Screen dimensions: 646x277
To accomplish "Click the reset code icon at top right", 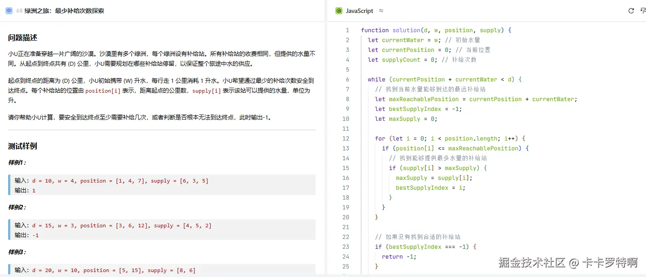I will [631, 10].
